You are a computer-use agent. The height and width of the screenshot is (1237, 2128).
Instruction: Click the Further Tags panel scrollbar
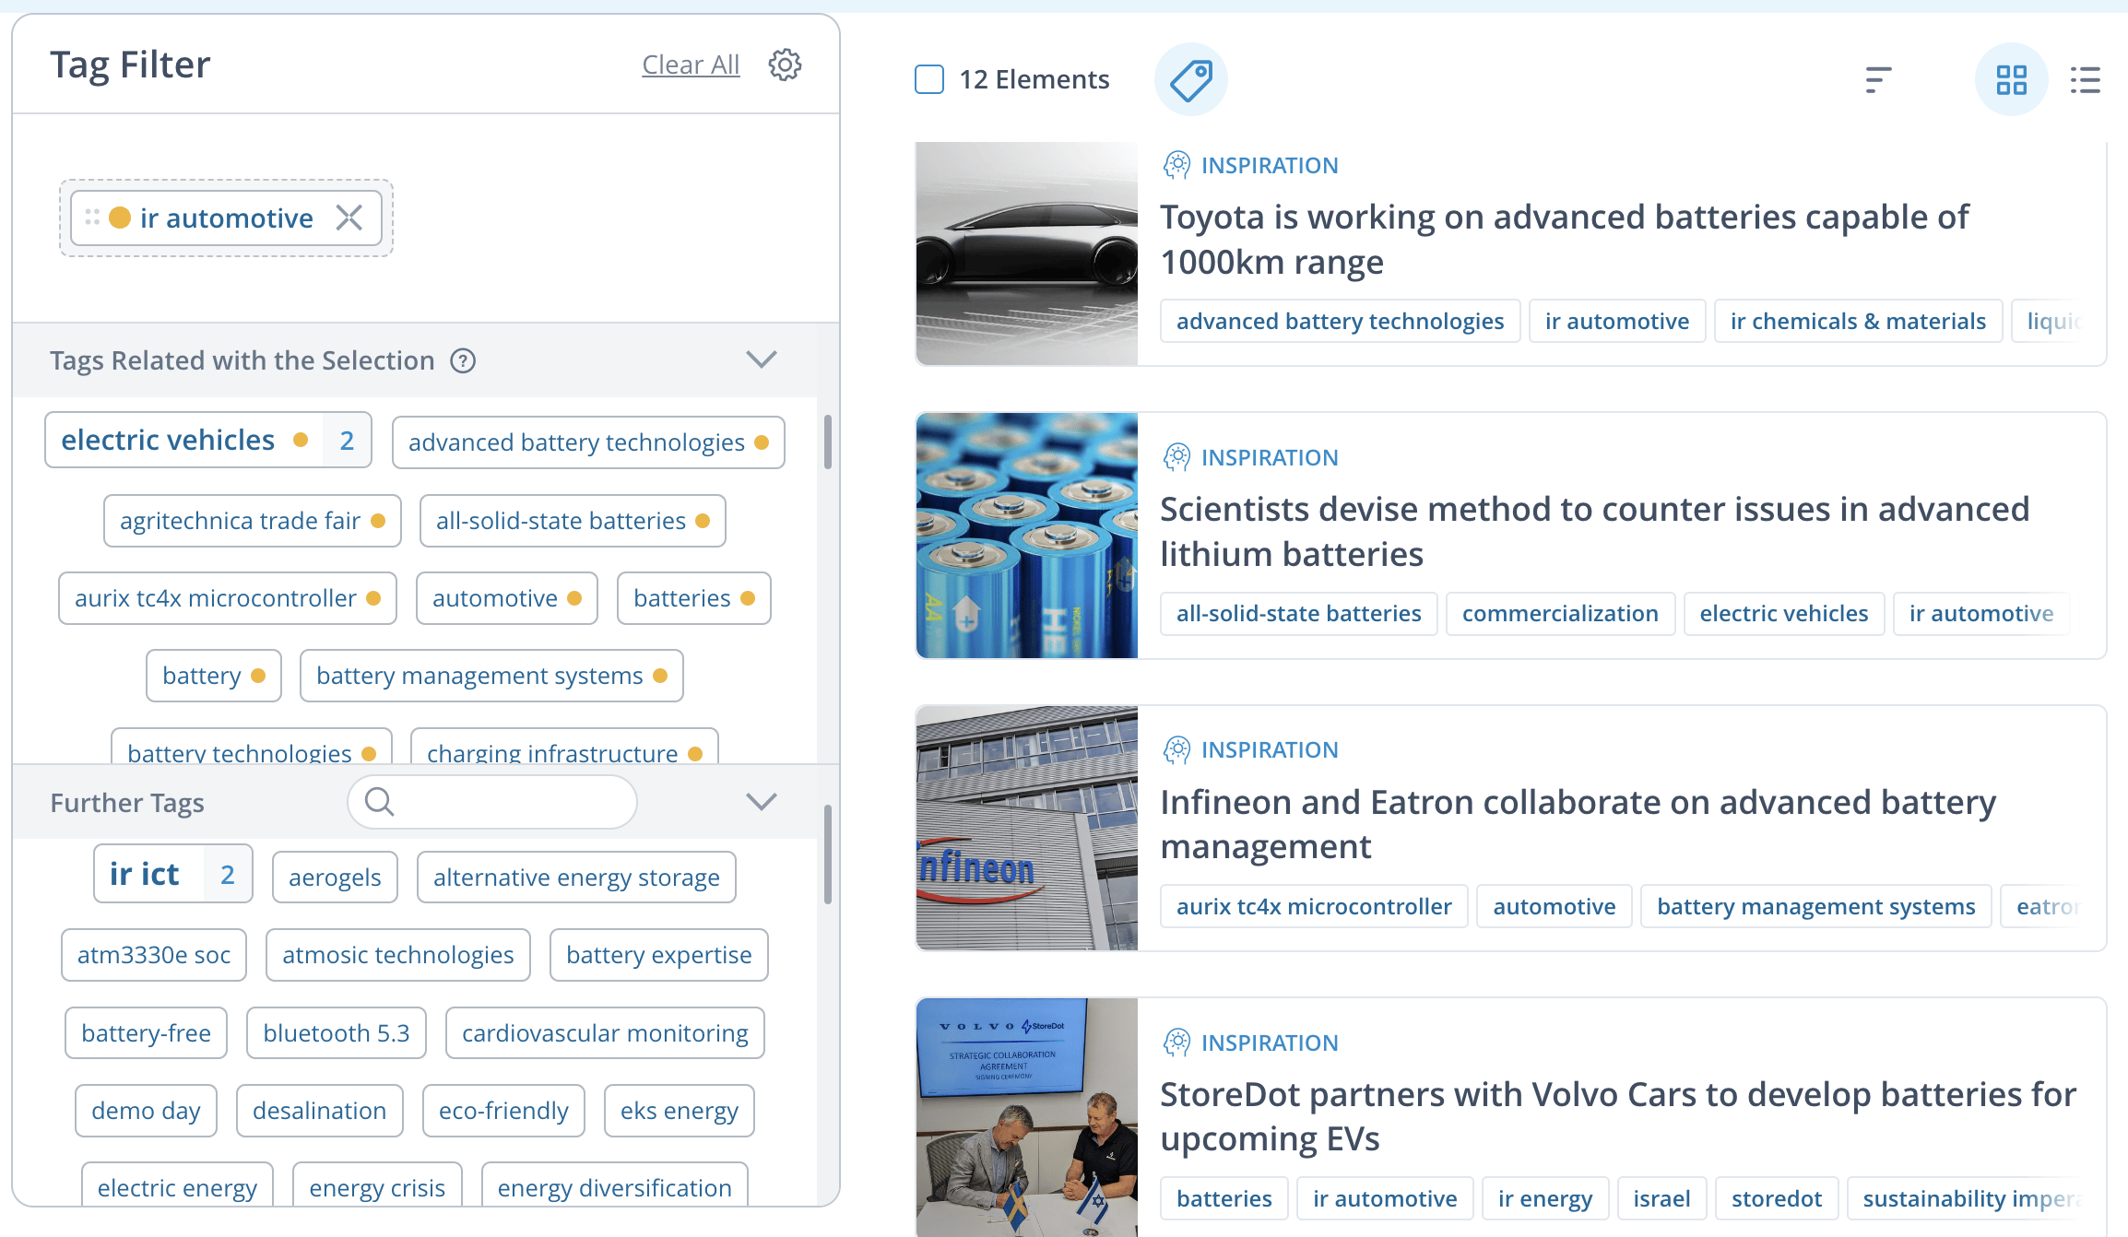[x=828, y=854]
